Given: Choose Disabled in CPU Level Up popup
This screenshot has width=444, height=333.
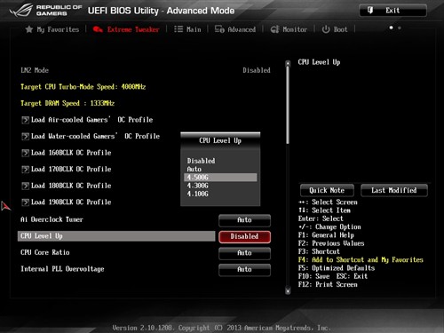Looking at the screenshot, I should point(220,161).
